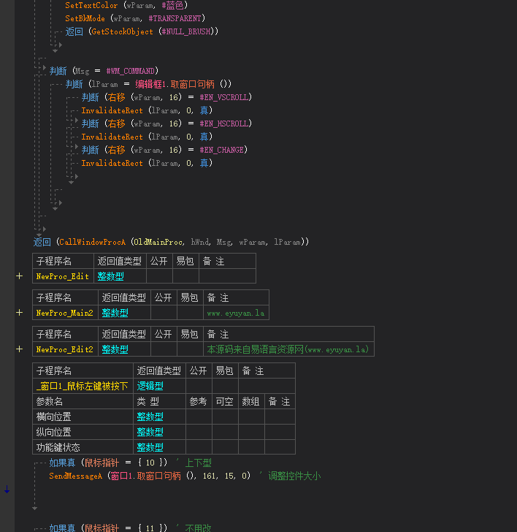Viewport: 517px width, 532px height.
Task: Click the OldMainProc argument
Action: 158,242
